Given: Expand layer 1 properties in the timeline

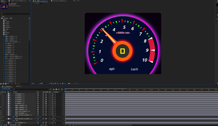Looking at the screenshot, I should (7, 94).
